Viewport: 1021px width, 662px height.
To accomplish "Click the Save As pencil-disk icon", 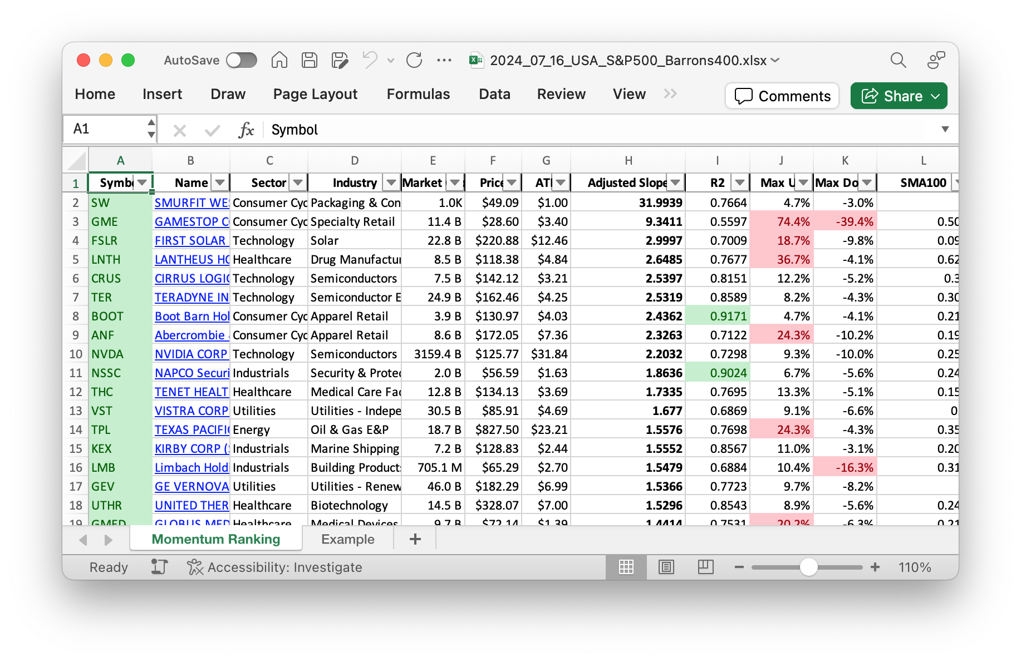I will pyautogui.click(x=340, y=60).
